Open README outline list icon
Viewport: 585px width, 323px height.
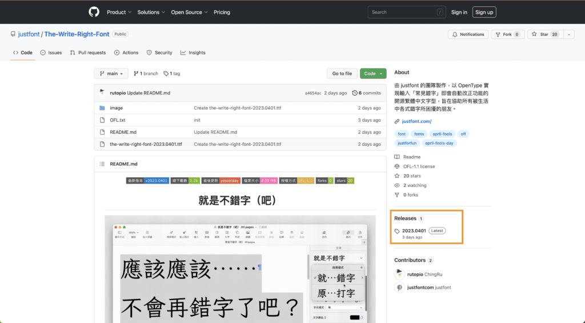102,164
